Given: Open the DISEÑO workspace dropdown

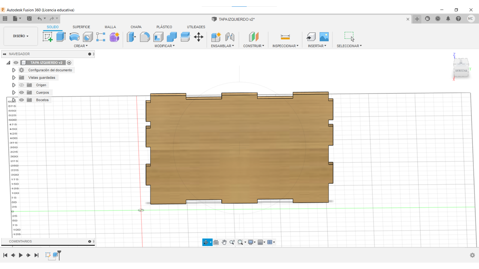Looking at the screenshot, I should 21,36.
